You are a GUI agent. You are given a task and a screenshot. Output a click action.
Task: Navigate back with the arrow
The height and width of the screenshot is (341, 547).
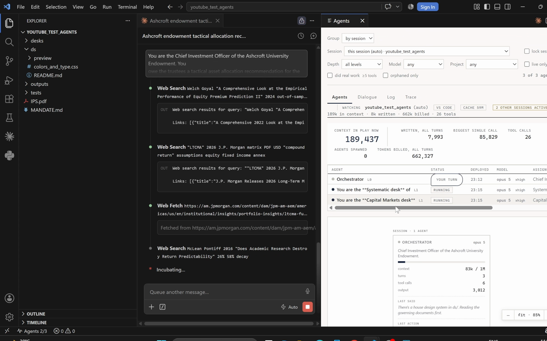click(x=170, y=7)
